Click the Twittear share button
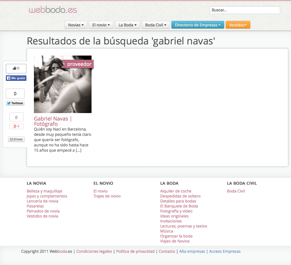The height and width of the screenshot is (265, 291). 15,103
